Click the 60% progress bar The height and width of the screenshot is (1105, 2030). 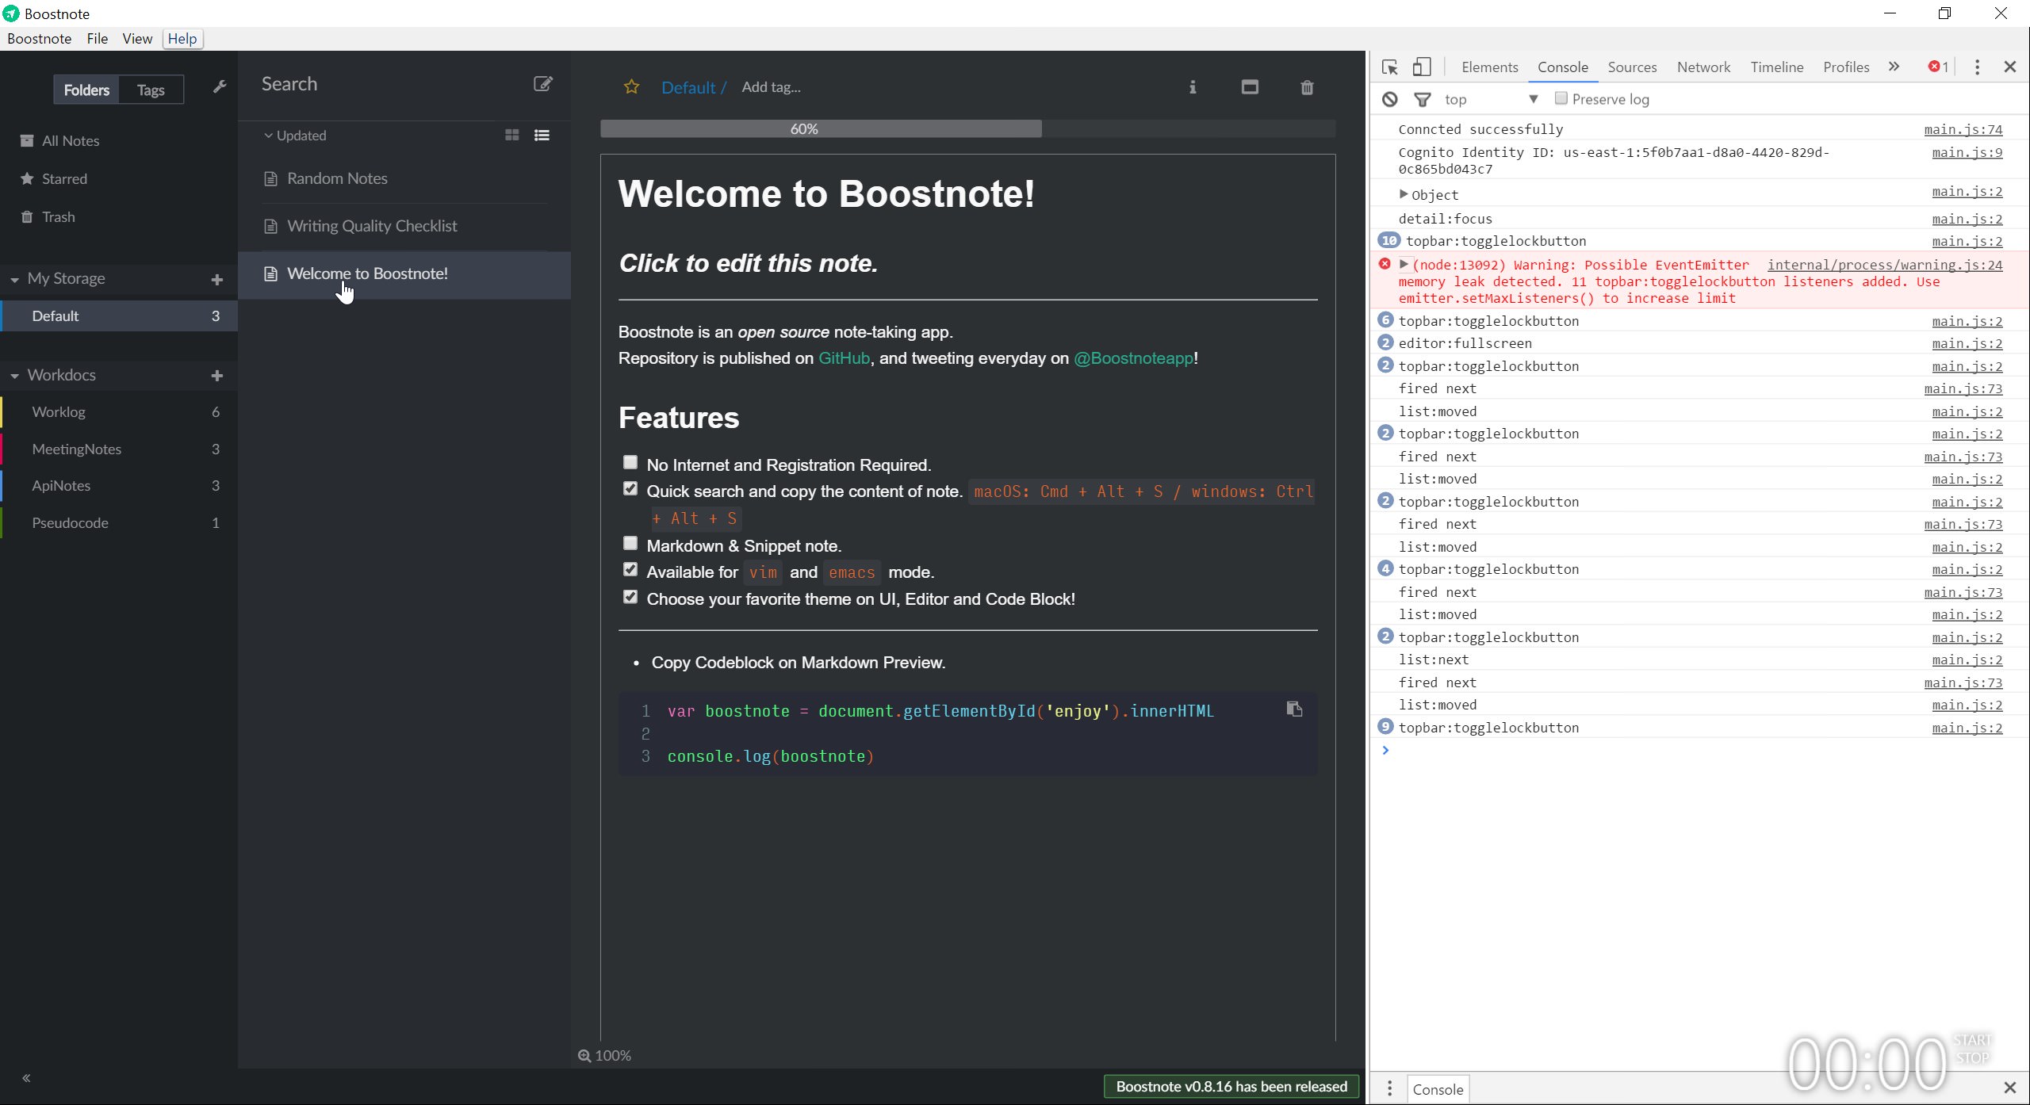pyautogui.click(x=968, y=128)
